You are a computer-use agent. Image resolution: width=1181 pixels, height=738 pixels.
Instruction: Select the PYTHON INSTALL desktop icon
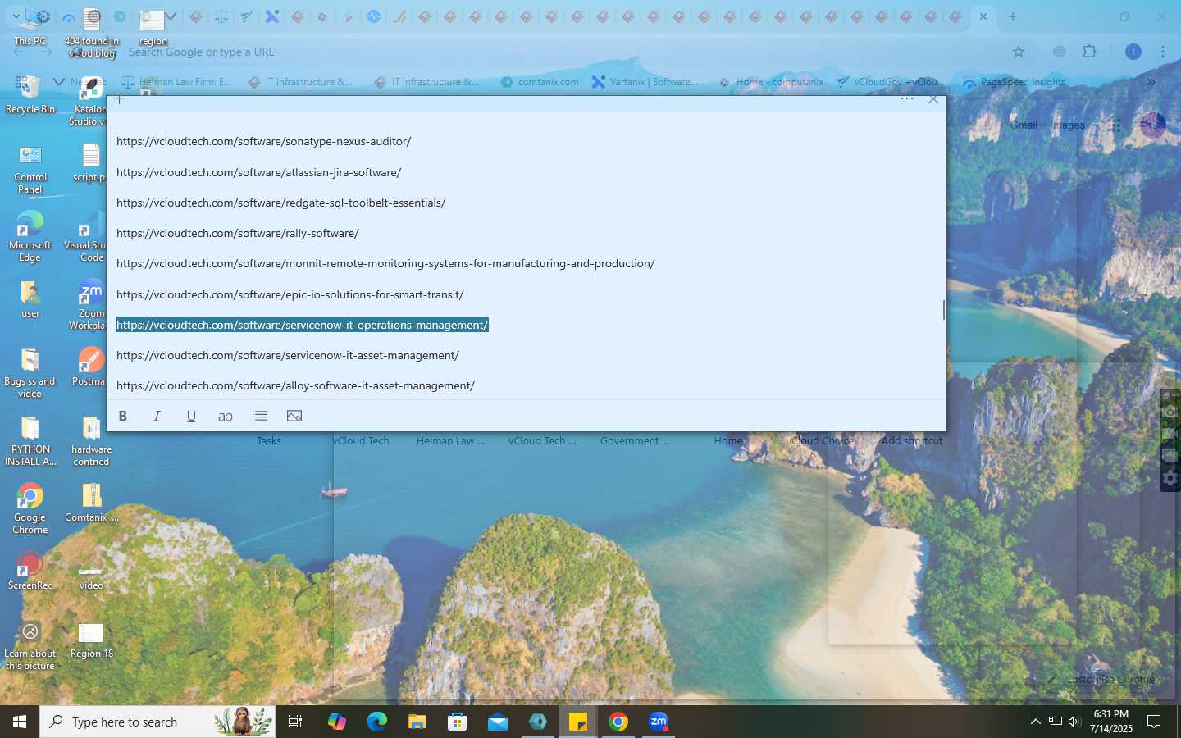pyautogui.click(x=30, y=441)
